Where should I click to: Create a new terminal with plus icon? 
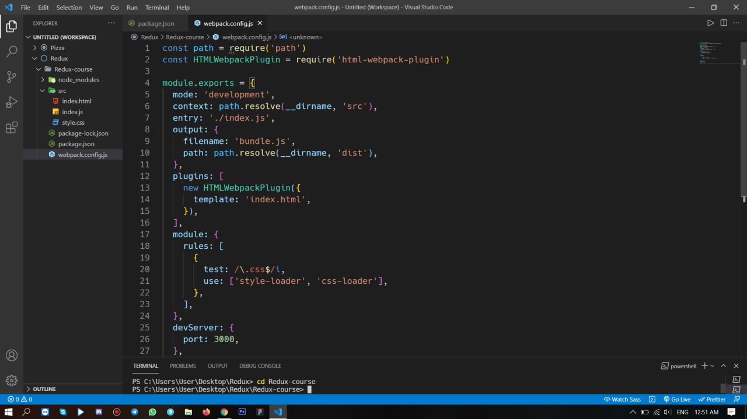(704, 366)
